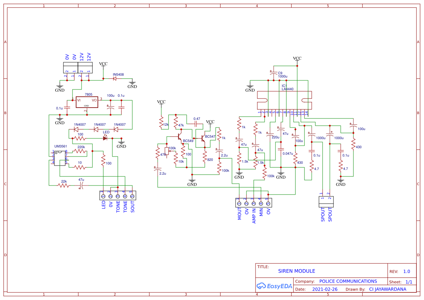
Task: Click the 22k resistor symbol
Action: [x=64, y=186]
